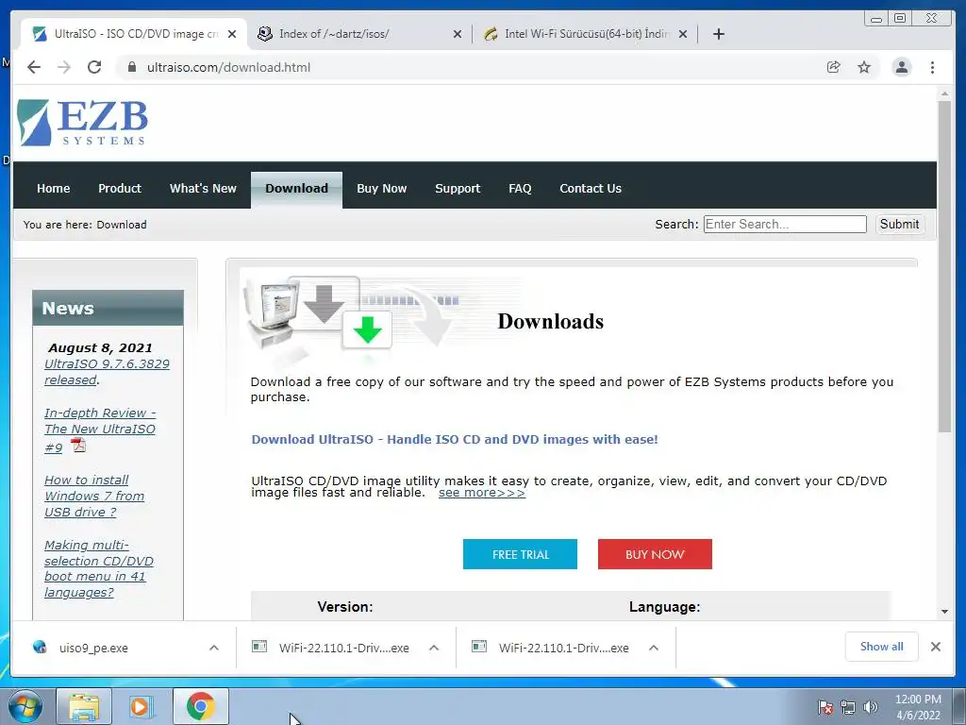This screenshot has height=725, width=966.
Task: Click the address bar URL
Action: click(228, 67)
